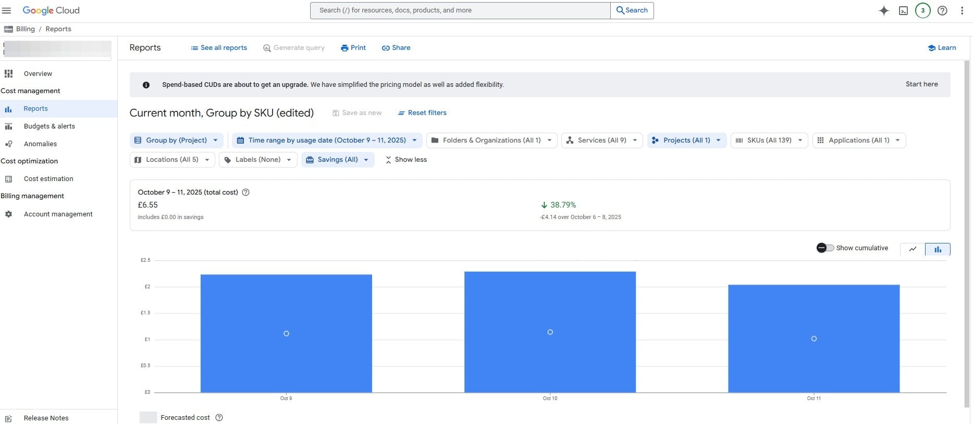This screenshot has height=424, width=973.
Task: Open the three-dot settings menu
Action: (962, 10)
